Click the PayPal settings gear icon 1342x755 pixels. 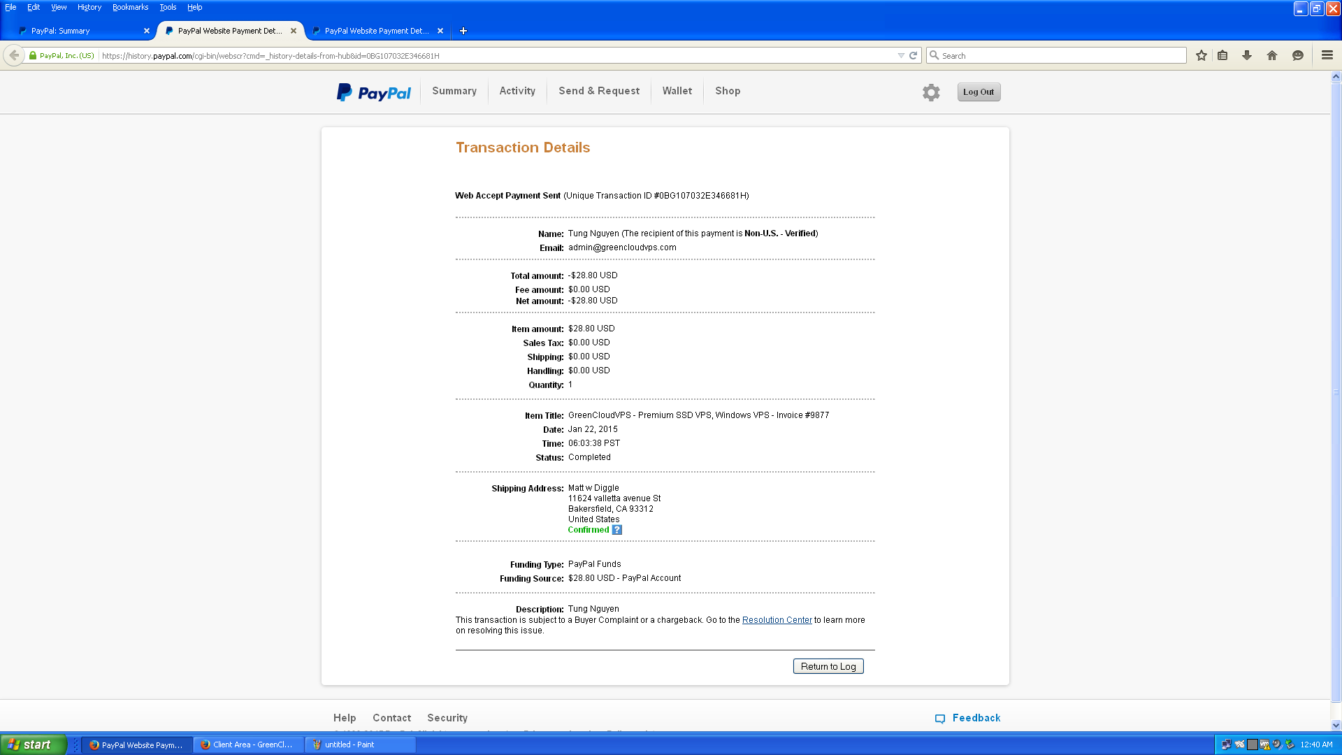pos(930,92)
